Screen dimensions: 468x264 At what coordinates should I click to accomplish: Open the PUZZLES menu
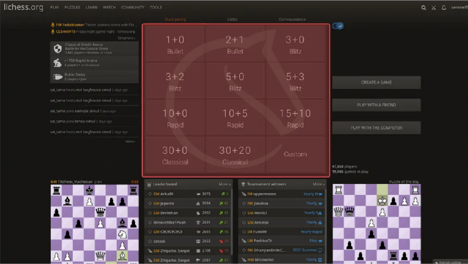point(72,8)
